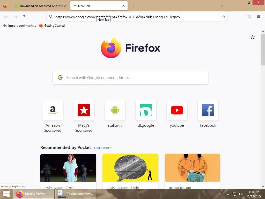
Task: Open the Save to Pocket button
Action: (x=249, y=17)
